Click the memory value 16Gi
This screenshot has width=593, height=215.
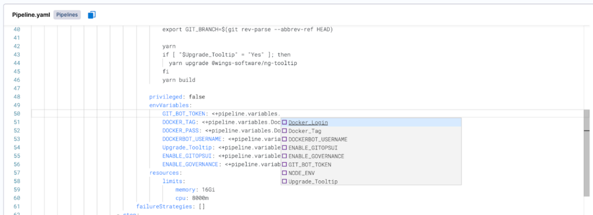pyautogui.click(x=208, y=190)
